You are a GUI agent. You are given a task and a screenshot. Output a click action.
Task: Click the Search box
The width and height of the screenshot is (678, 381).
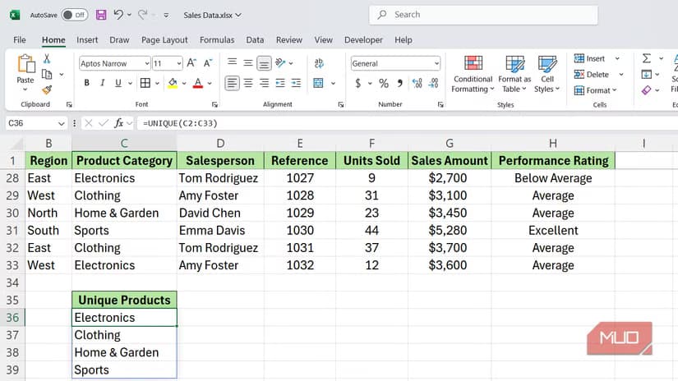click(x=483, y=15)
